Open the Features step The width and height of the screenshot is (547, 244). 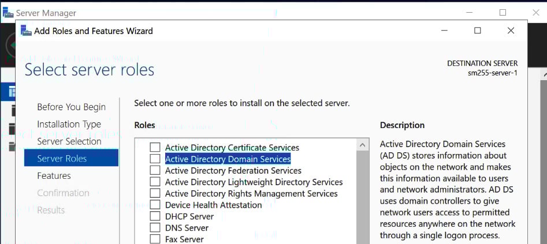54,176
